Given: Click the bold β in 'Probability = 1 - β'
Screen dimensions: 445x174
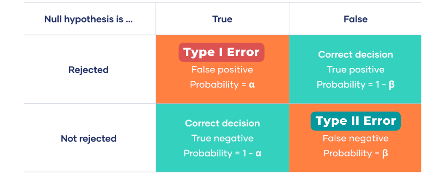Looking at the screenshot, I should pyautogui.click(x=391, y=85).
